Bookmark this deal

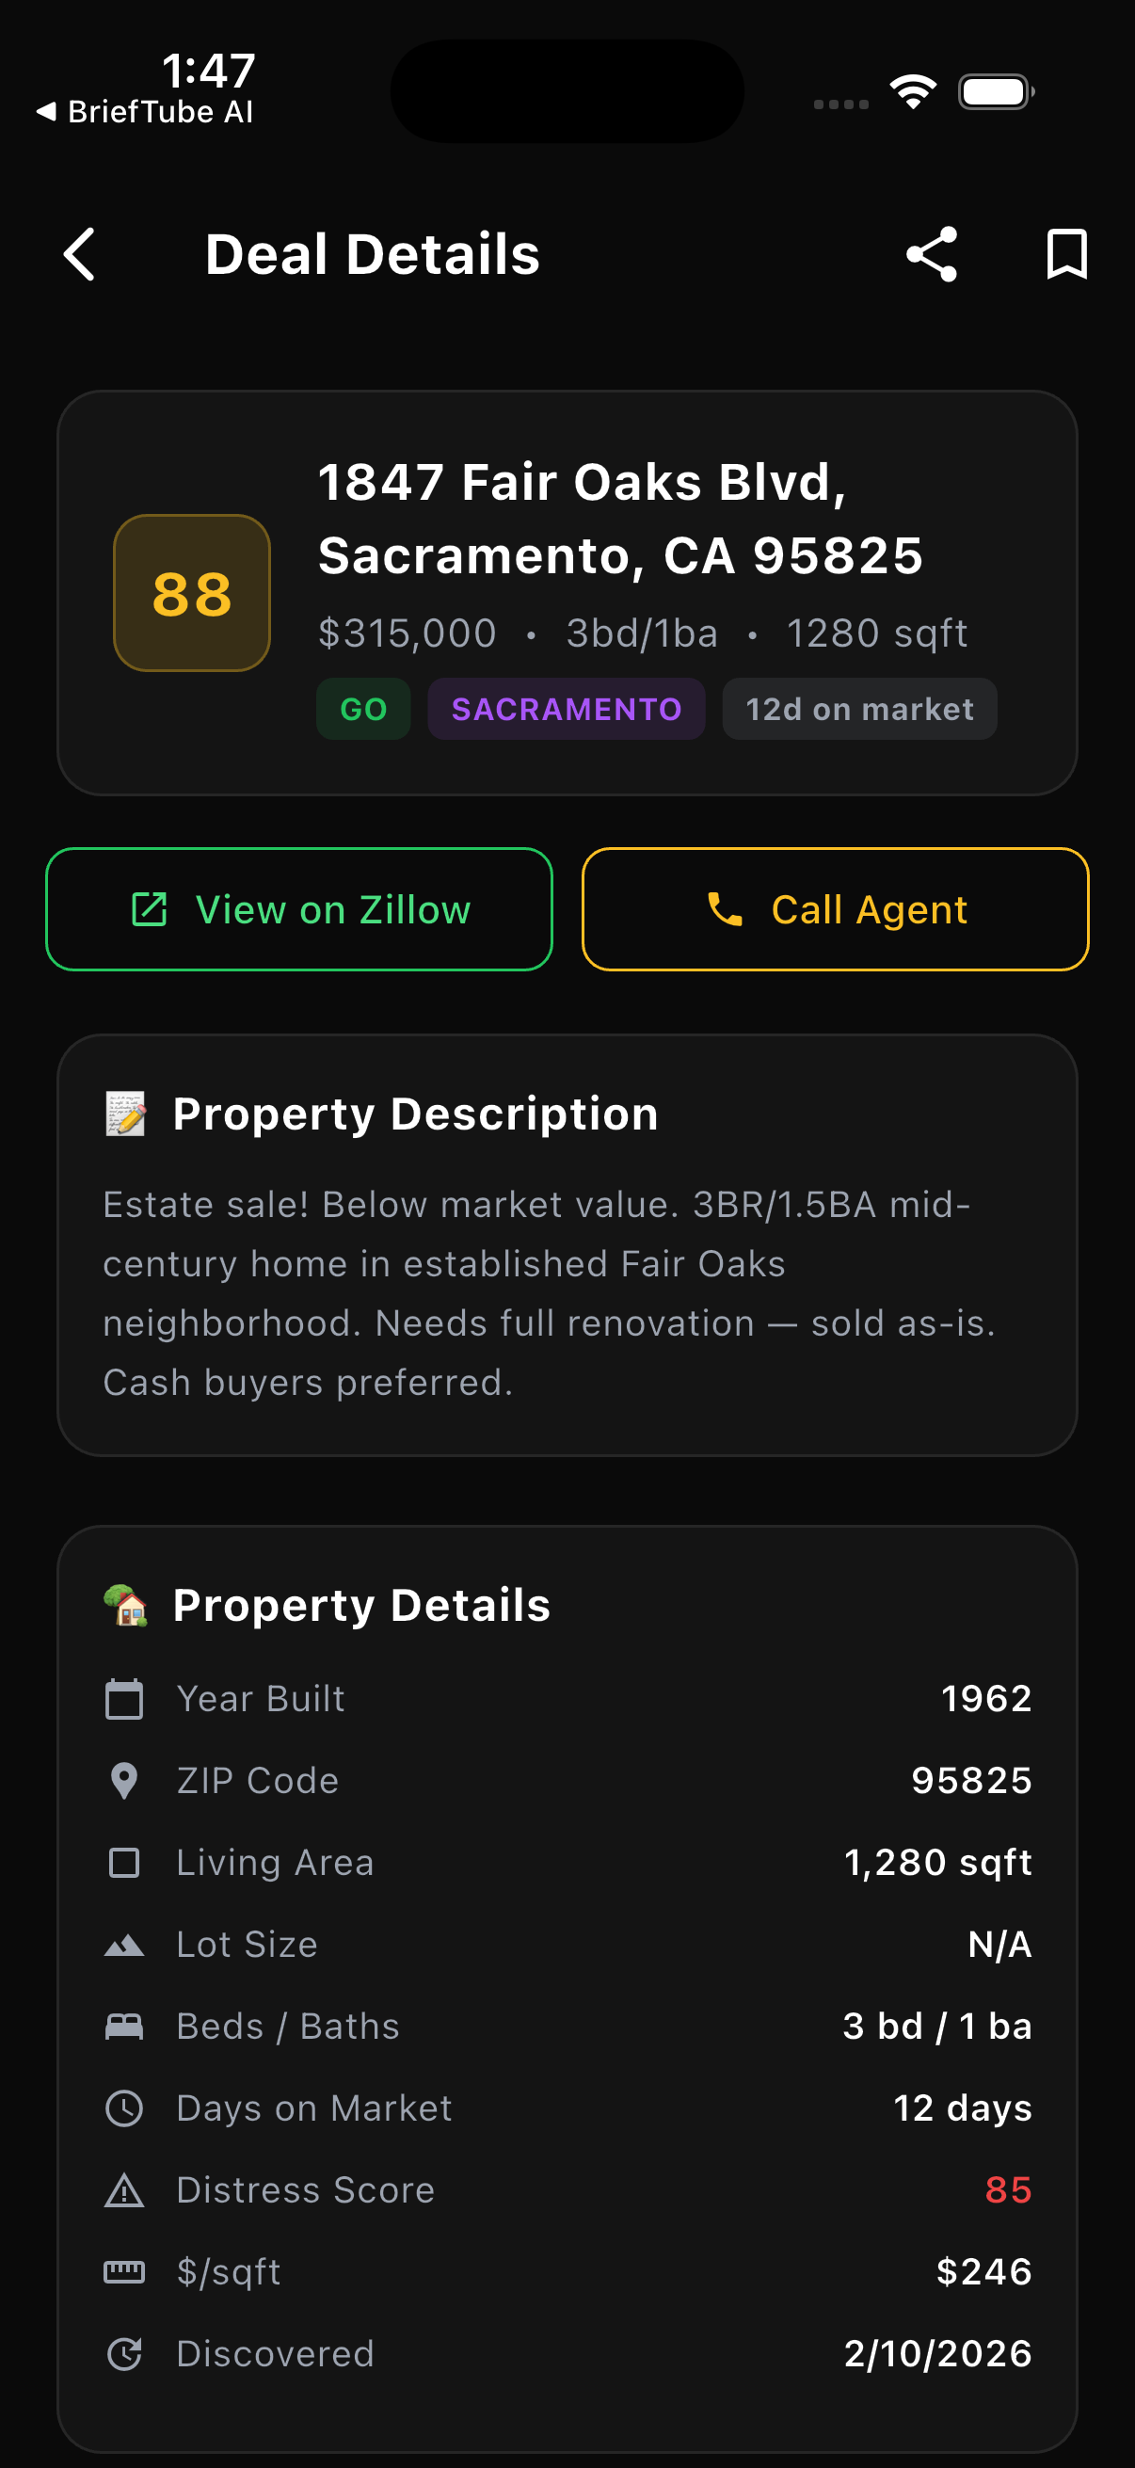click(x=1066, y=255)
